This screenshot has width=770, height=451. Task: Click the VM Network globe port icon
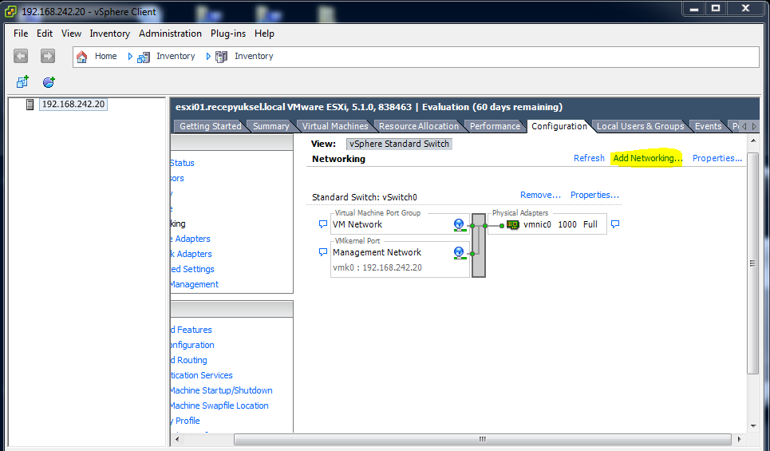pyautogui.click(x=459, y=225)
